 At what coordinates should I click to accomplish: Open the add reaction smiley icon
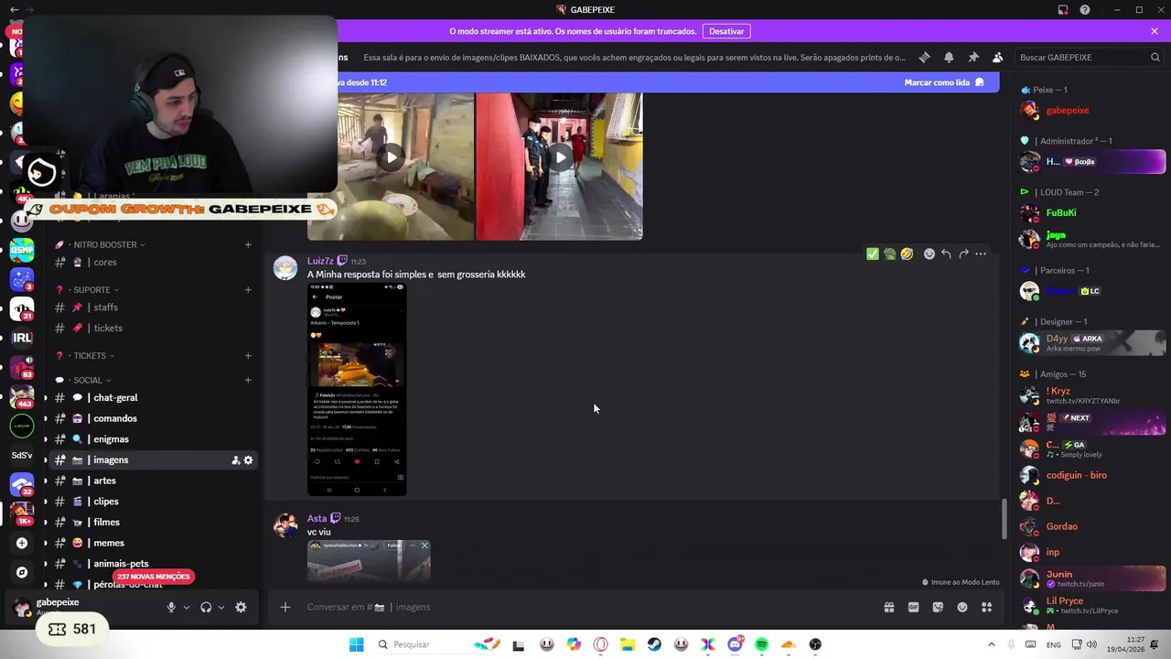(929, 254)
